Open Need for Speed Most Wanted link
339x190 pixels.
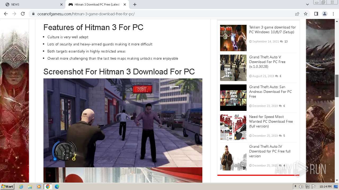[271, 121]
